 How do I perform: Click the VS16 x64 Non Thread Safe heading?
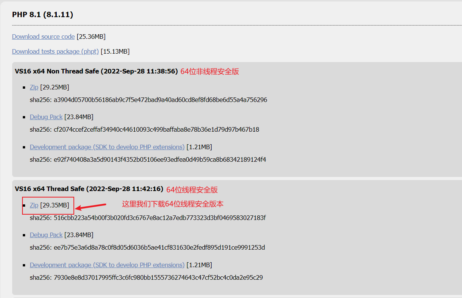coord(96,71)
